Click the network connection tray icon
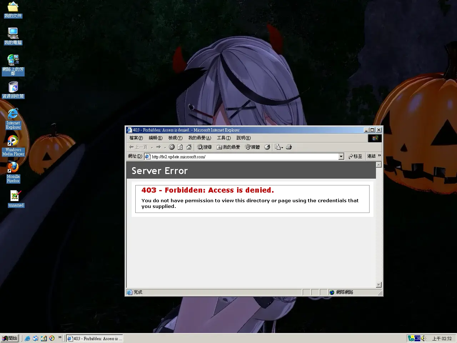 [x=411, y=338]
